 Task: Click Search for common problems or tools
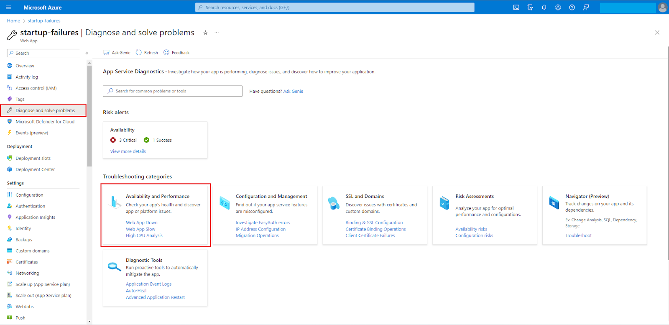[x=173, y=91]
